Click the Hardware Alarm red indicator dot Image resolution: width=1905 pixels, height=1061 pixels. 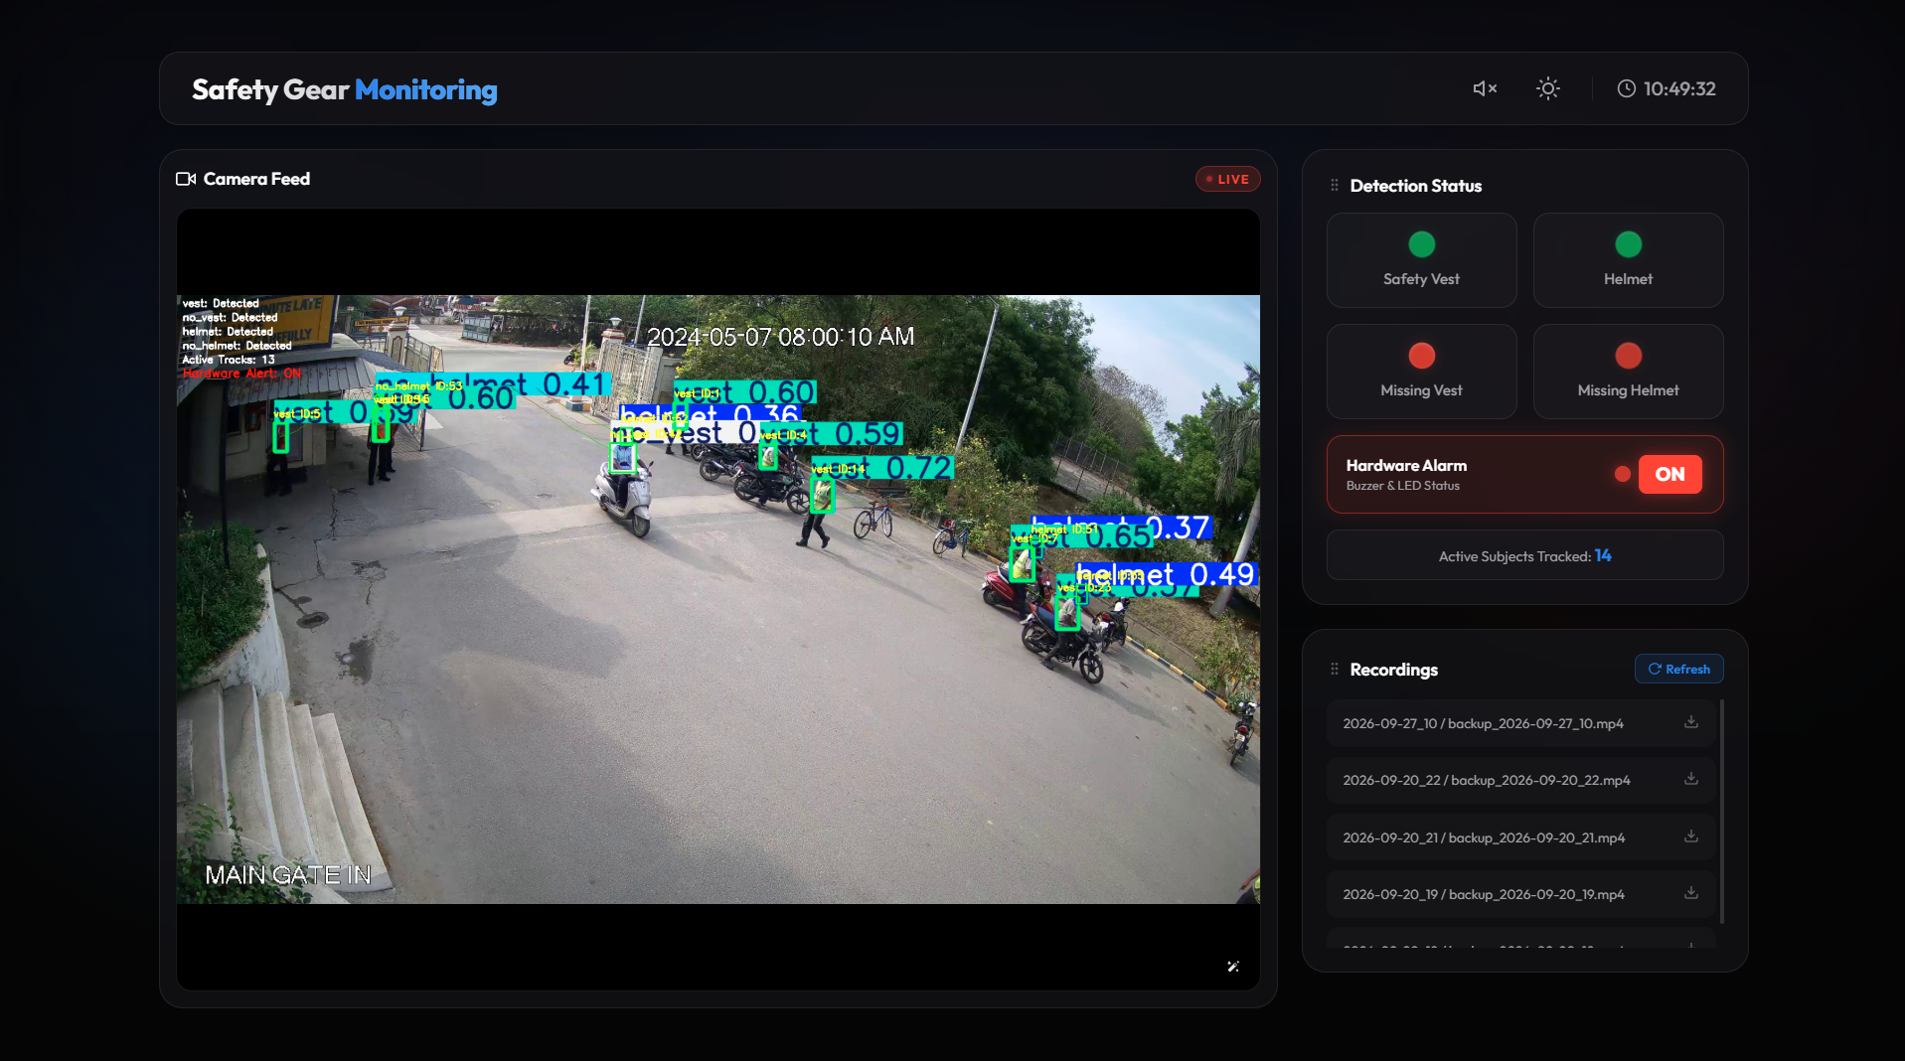(1623, 474)
